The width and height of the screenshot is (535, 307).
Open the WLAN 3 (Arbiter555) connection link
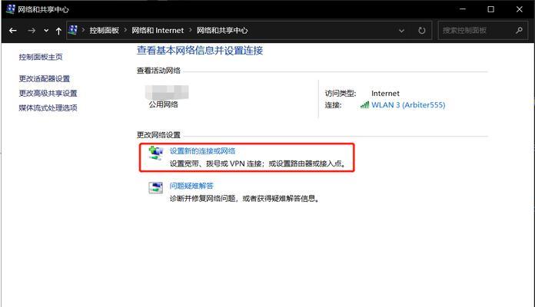[408, 105]
